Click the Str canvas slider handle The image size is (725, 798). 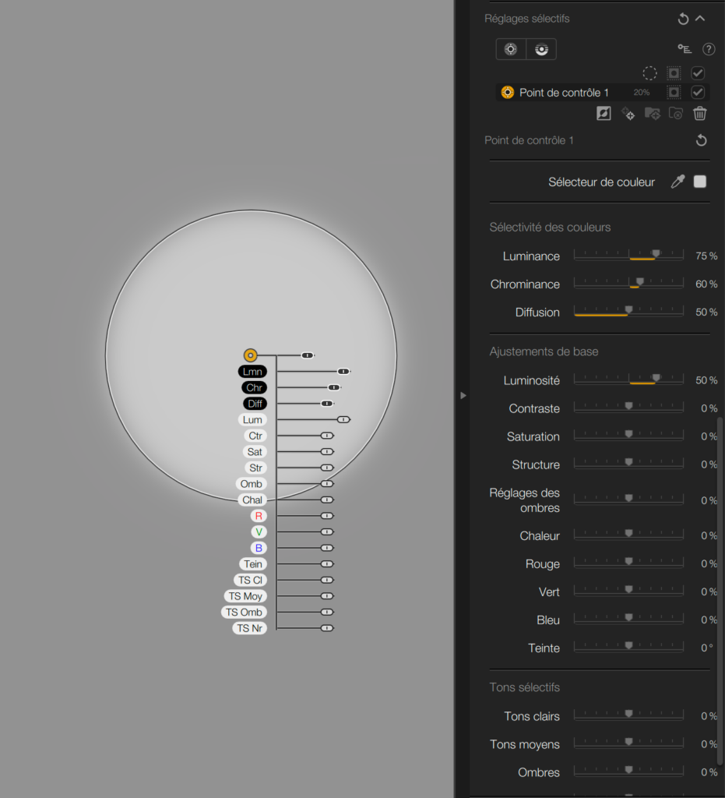pyautogui.click(x=327, y=468)
